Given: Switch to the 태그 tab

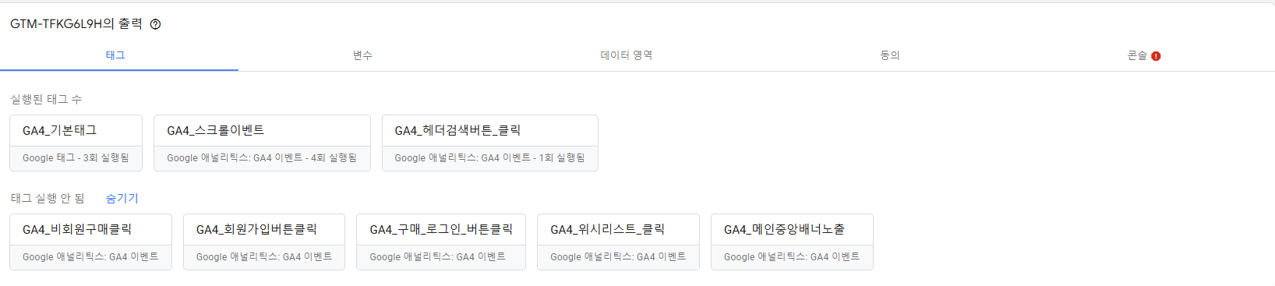Looking at the screenshot, I should click(115, 55).
